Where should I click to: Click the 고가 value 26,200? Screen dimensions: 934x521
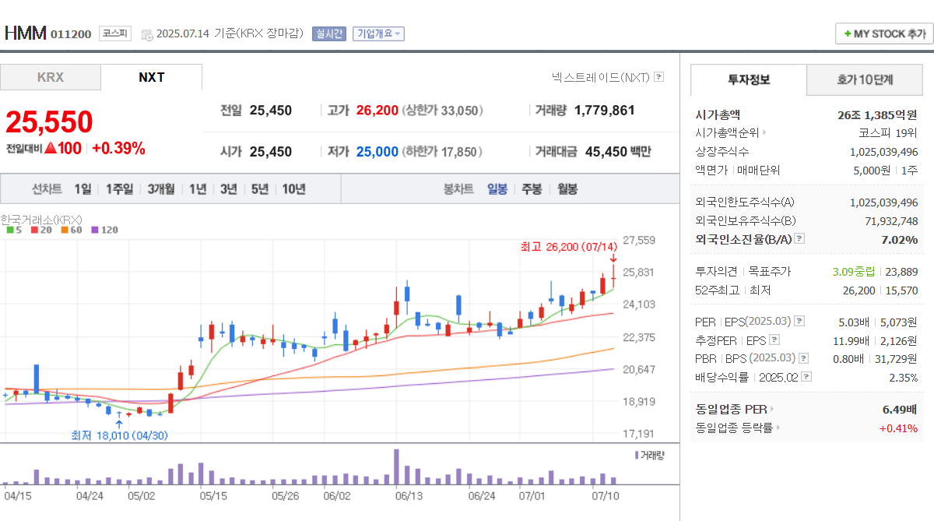point(377,111)
